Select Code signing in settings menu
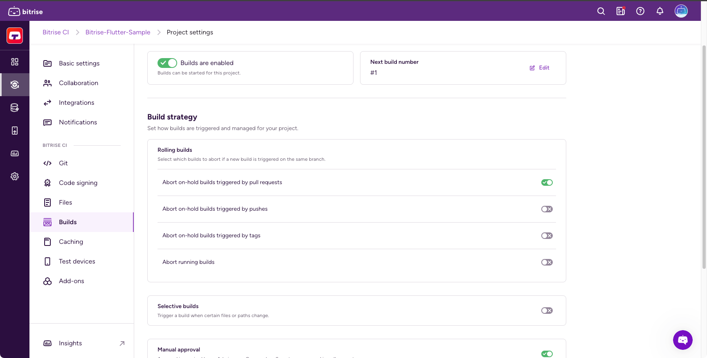Screen dimensions: 707x358 tap(78, 183)
